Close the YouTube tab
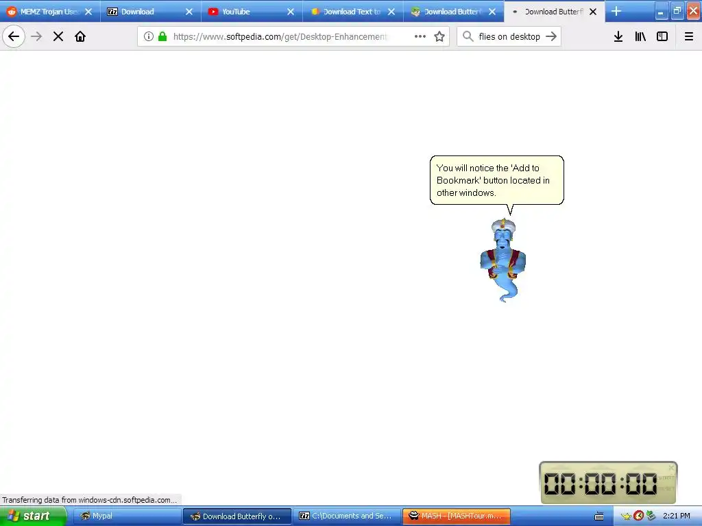Screen dimensions: 702x526 (x=291, y=12)
